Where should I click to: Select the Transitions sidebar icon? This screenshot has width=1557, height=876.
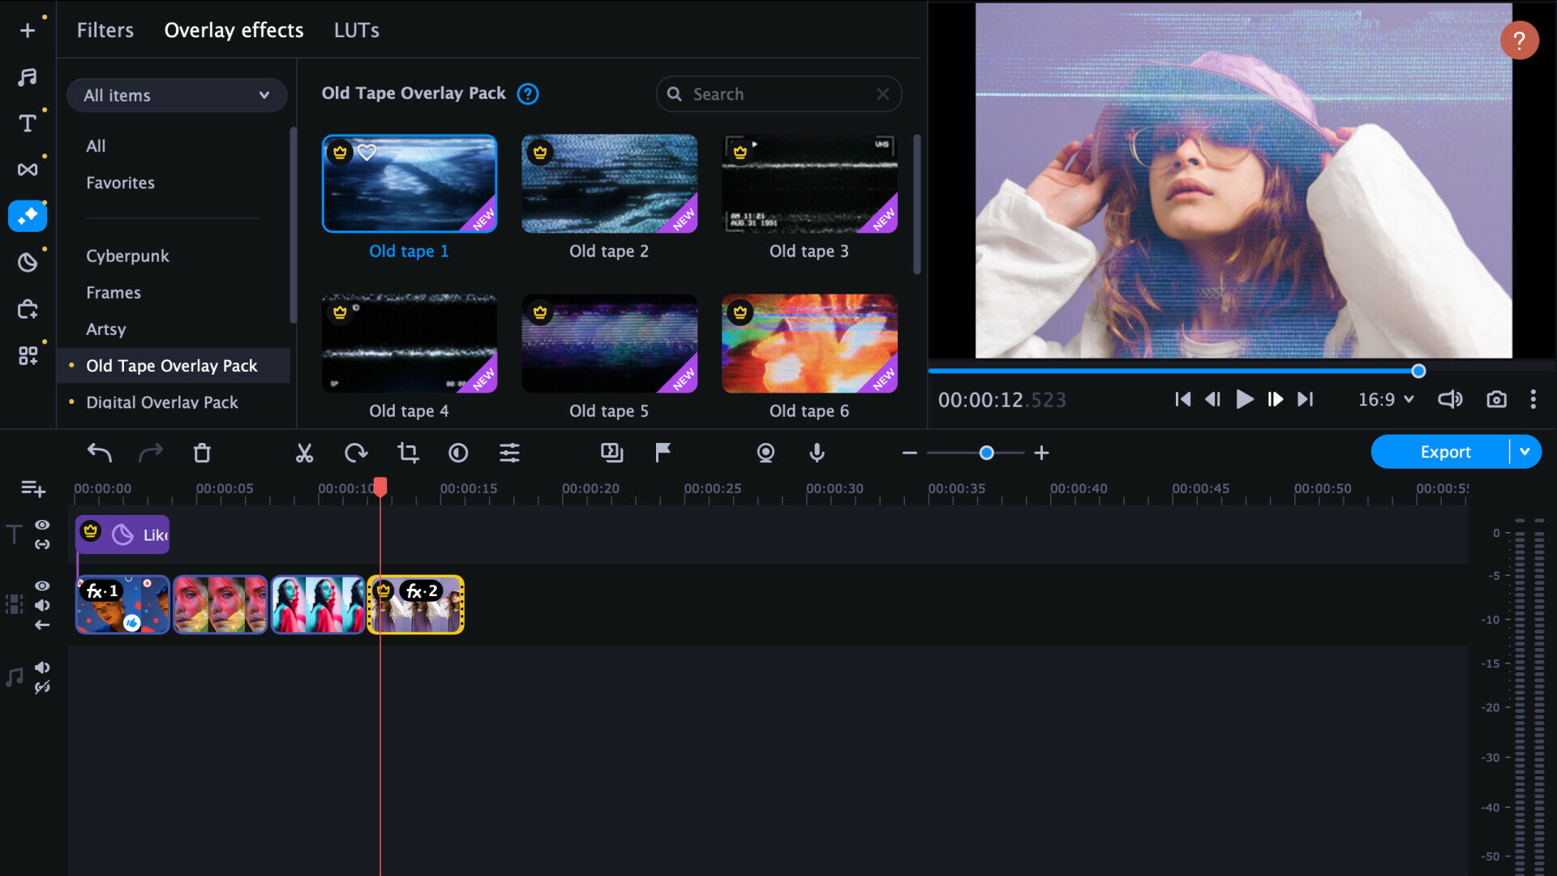(28, 170)
